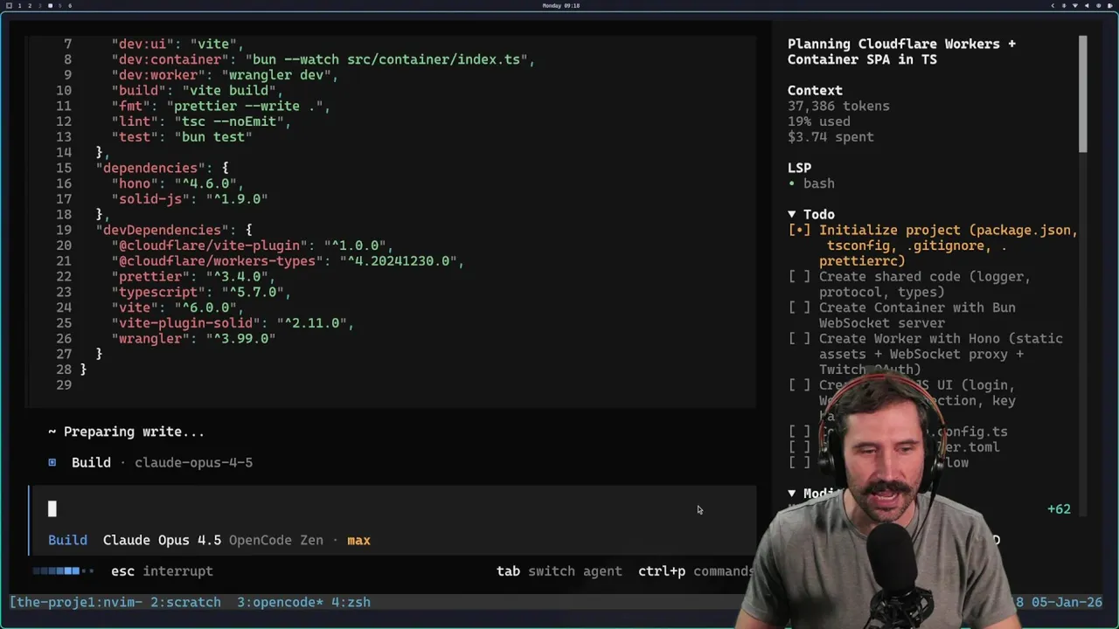Click code line 9 dev:worker script

225,75
